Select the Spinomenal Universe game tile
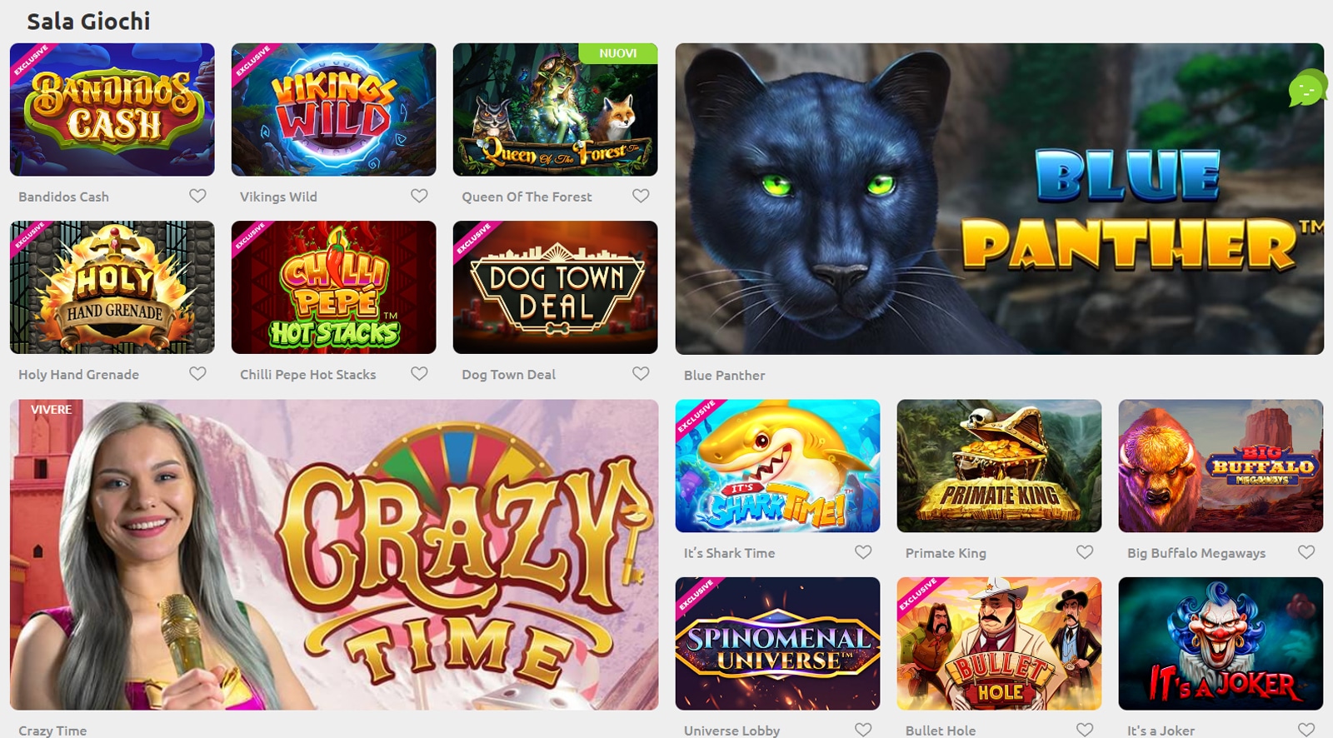This screenshot has width=1333, height=738. 777,644
